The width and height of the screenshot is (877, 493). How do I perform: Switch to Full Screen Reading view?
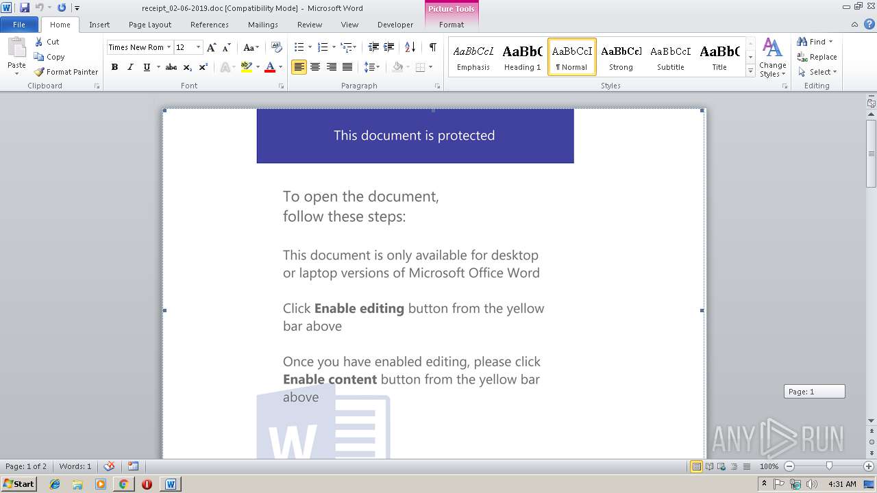point(708,466)
